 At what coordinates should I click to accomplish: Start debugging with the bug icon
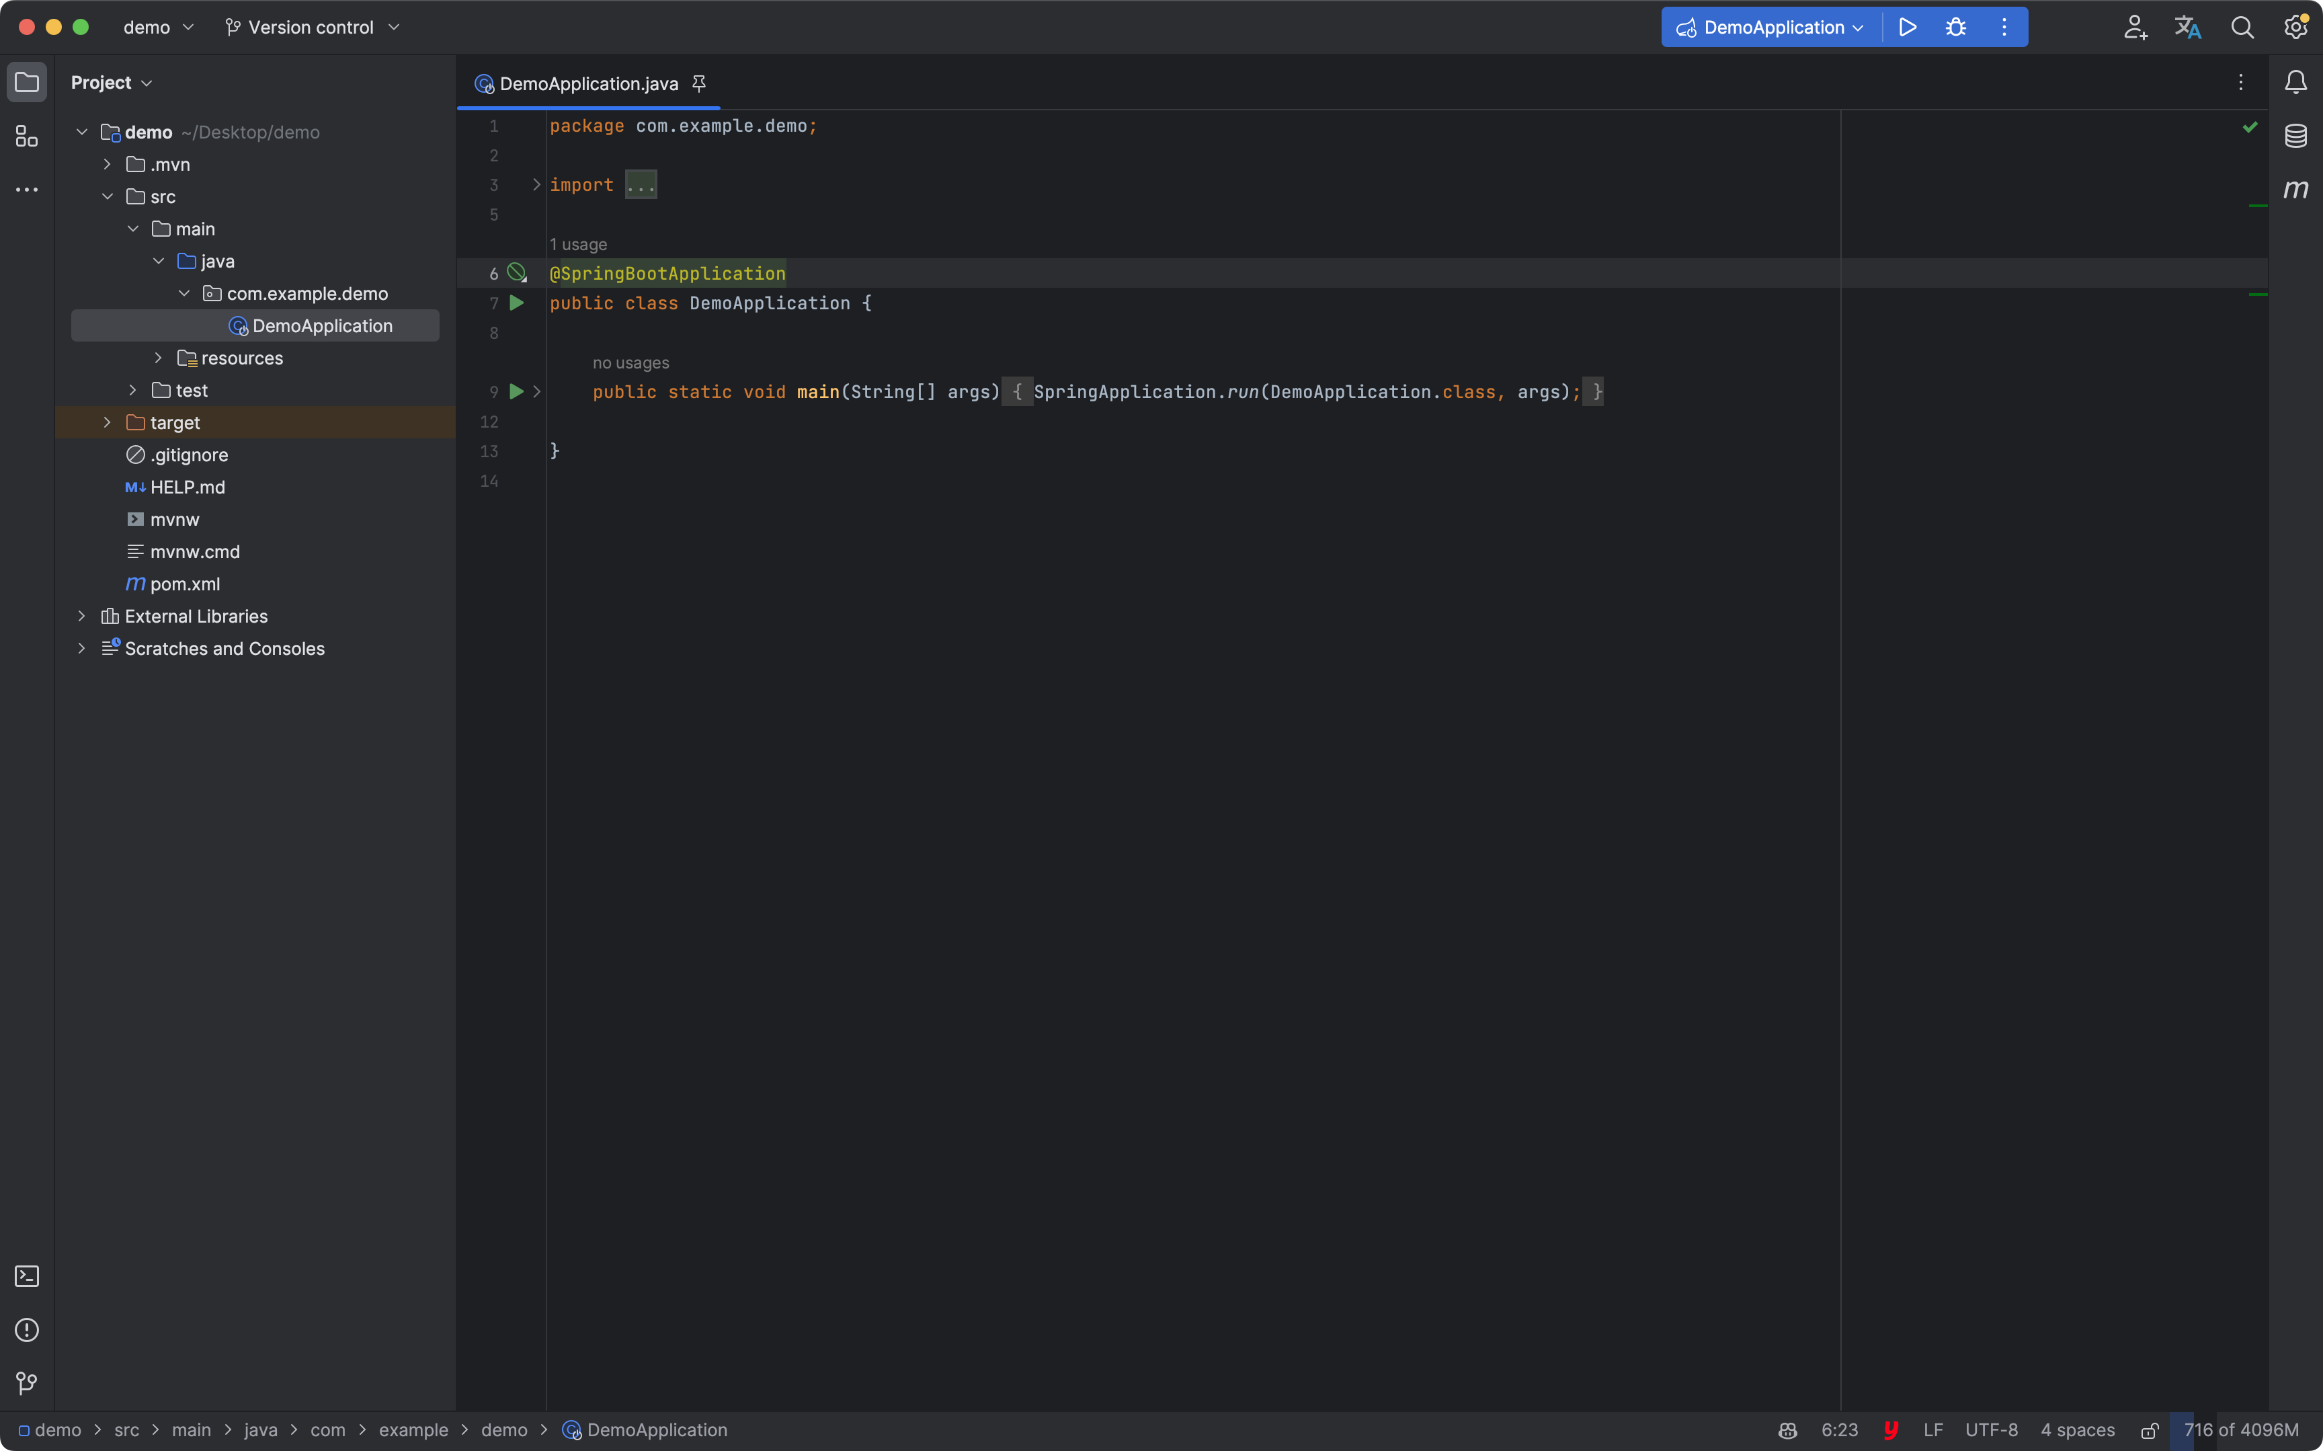pos(1955,27)
